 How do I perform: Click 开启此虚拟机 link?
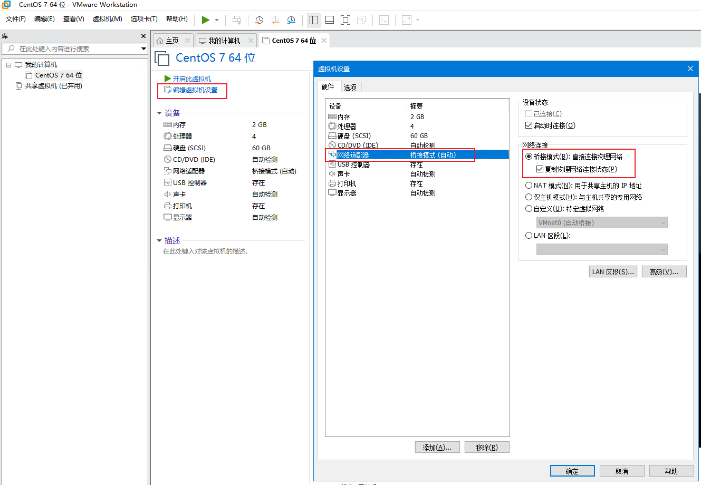click(x=192, y=79)
